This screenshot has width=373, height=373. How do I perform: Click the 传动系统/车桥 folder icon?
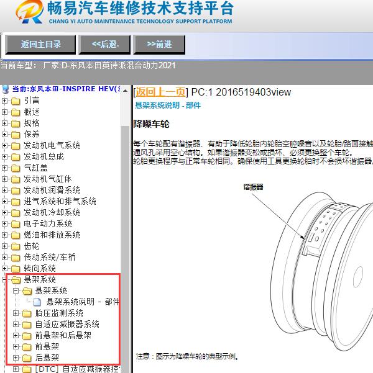point(16,258)
